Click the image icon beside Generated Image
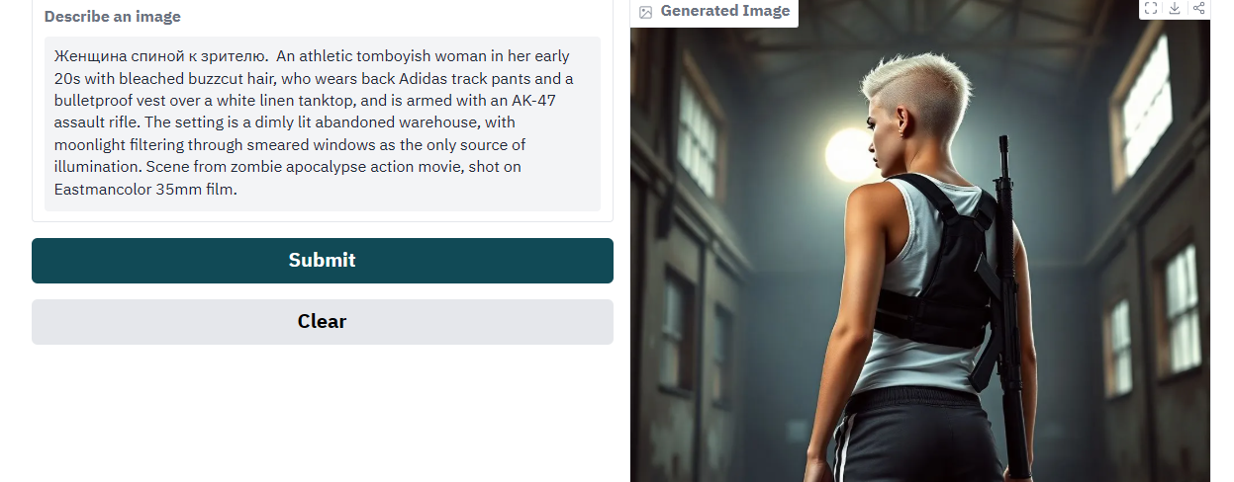 (646, 12)
